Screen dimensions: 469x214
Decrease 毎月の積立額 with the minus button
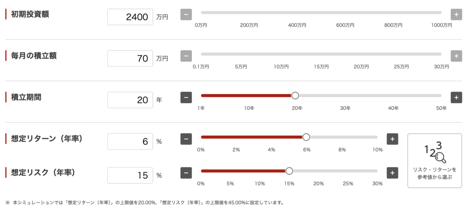pos(186,56)
